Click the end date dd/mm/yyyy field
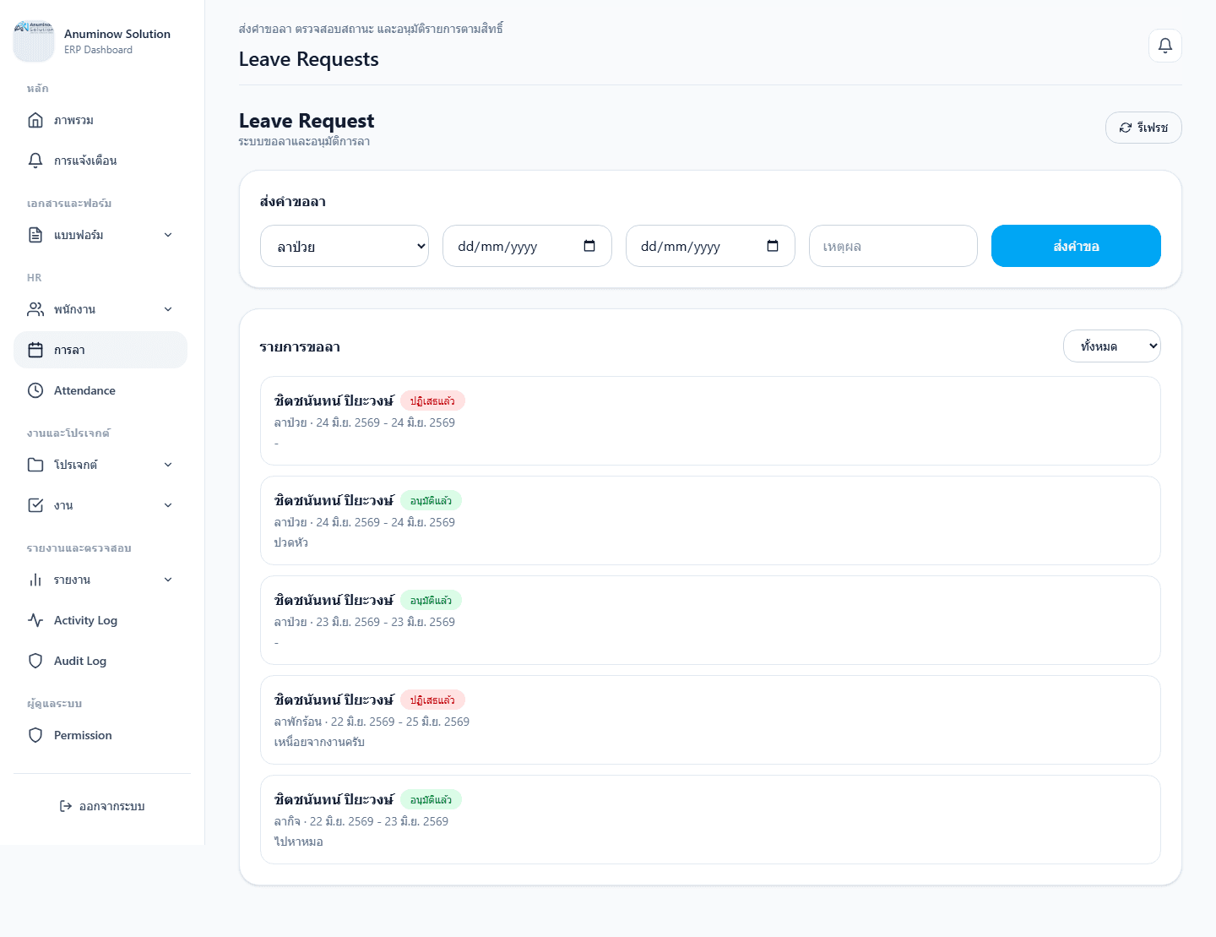 point(710,246)
